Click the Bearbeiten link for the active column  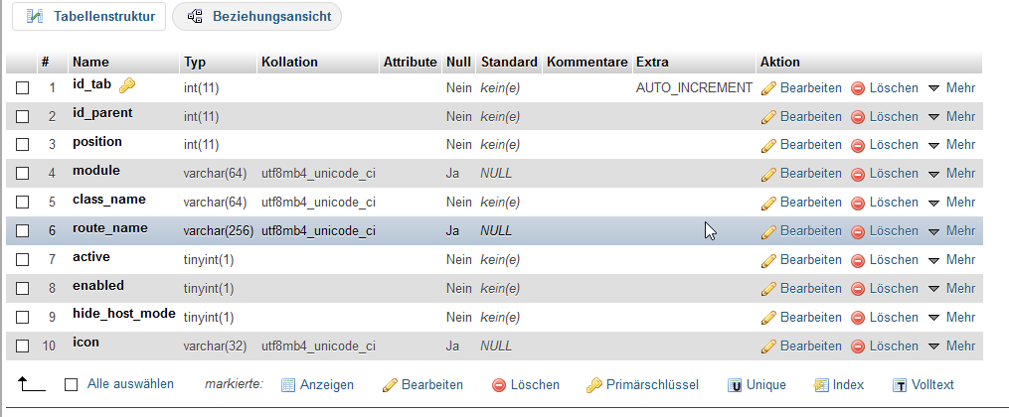tap(810, 260)
